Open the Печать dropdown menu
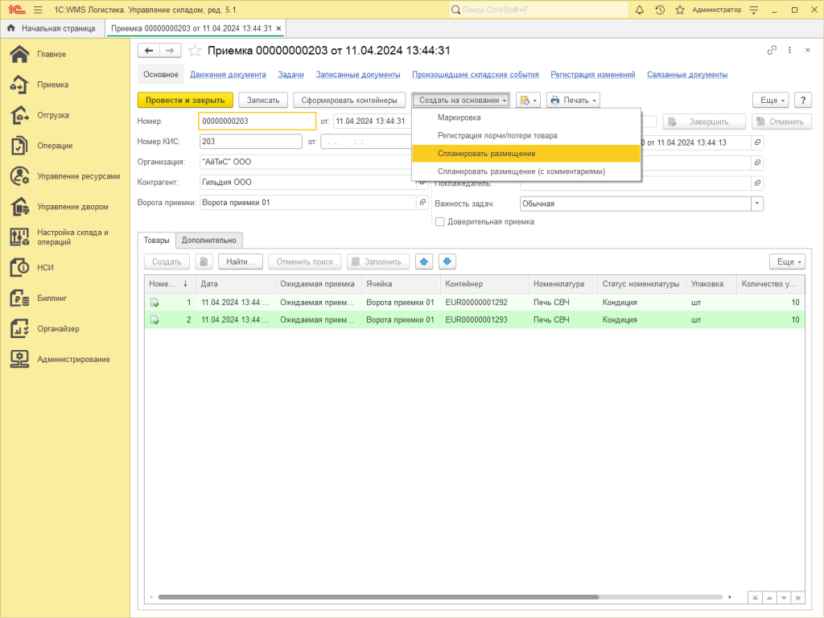This screenshot has height=618, width=824. (573, 101)
